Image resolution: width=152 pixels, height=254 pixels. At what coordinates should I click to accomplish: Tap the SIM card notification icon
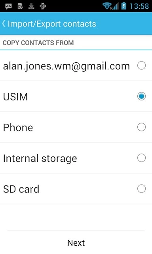coord(20,6)
